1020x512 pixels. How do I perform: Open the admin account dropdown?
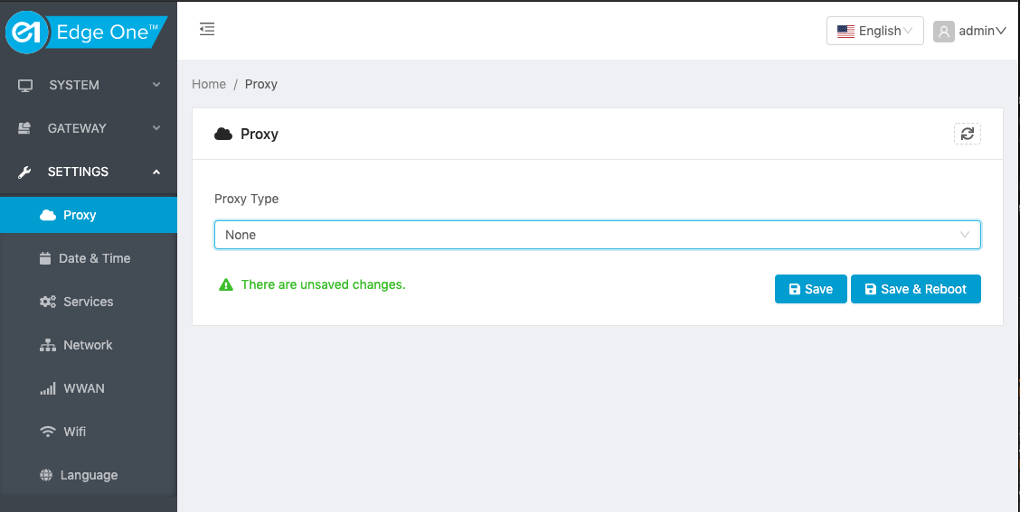969,32
